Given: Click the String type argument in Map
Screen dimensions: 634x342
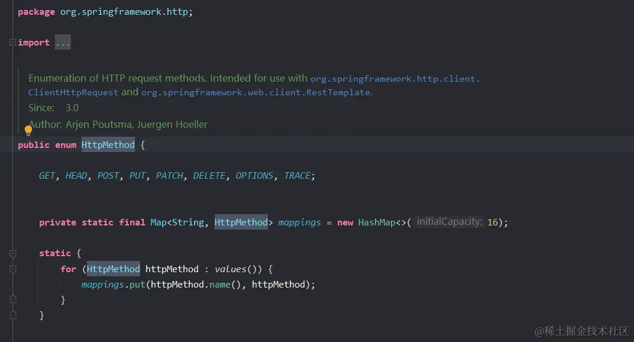Looking at the screenshot, I should [x=188, y=222].
